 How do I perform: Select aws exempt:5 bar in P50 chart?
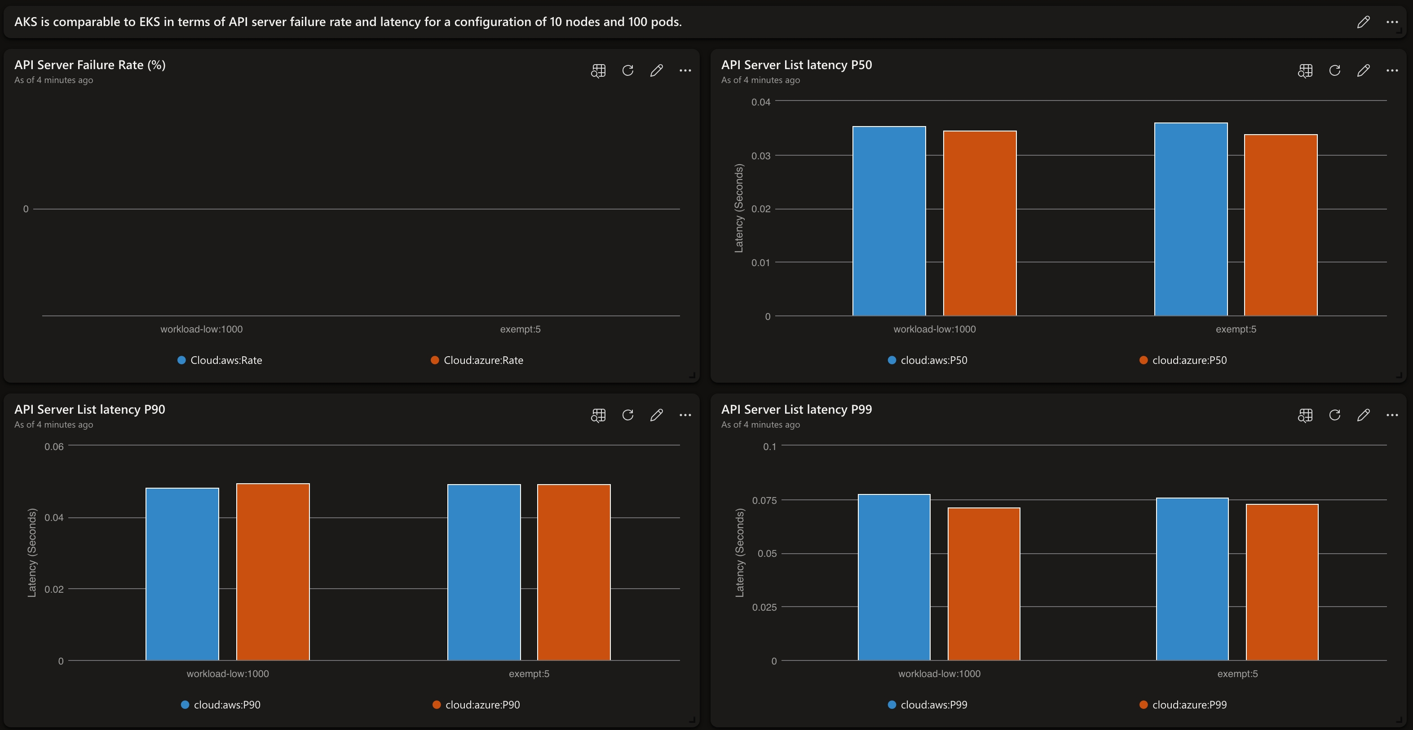tap(1191, 219)
